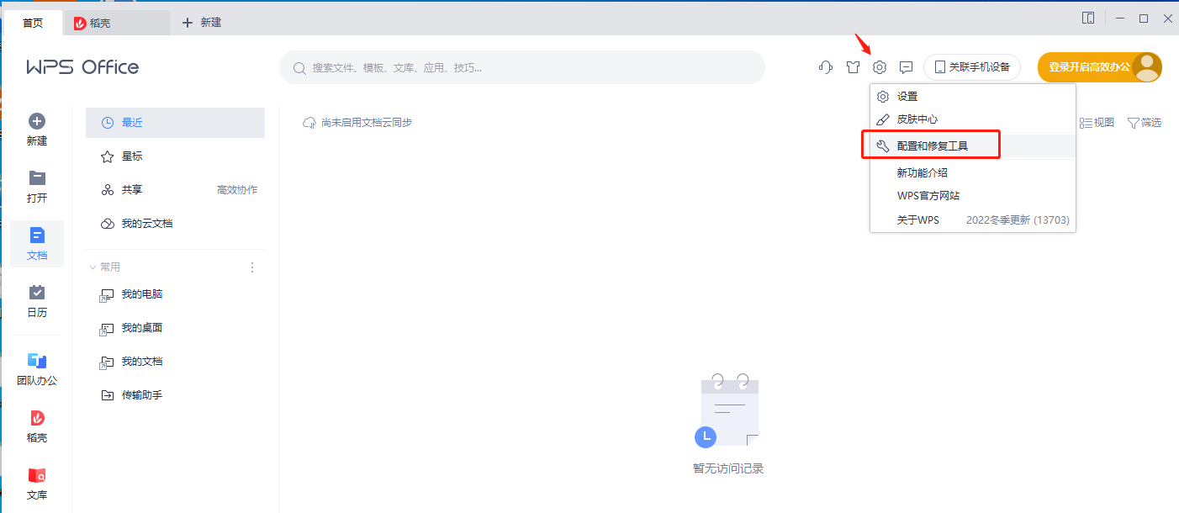Open the three-dot menu beside 常用
The width and height of the screenshot is (1179, 513).
click(x=251, y=266)
